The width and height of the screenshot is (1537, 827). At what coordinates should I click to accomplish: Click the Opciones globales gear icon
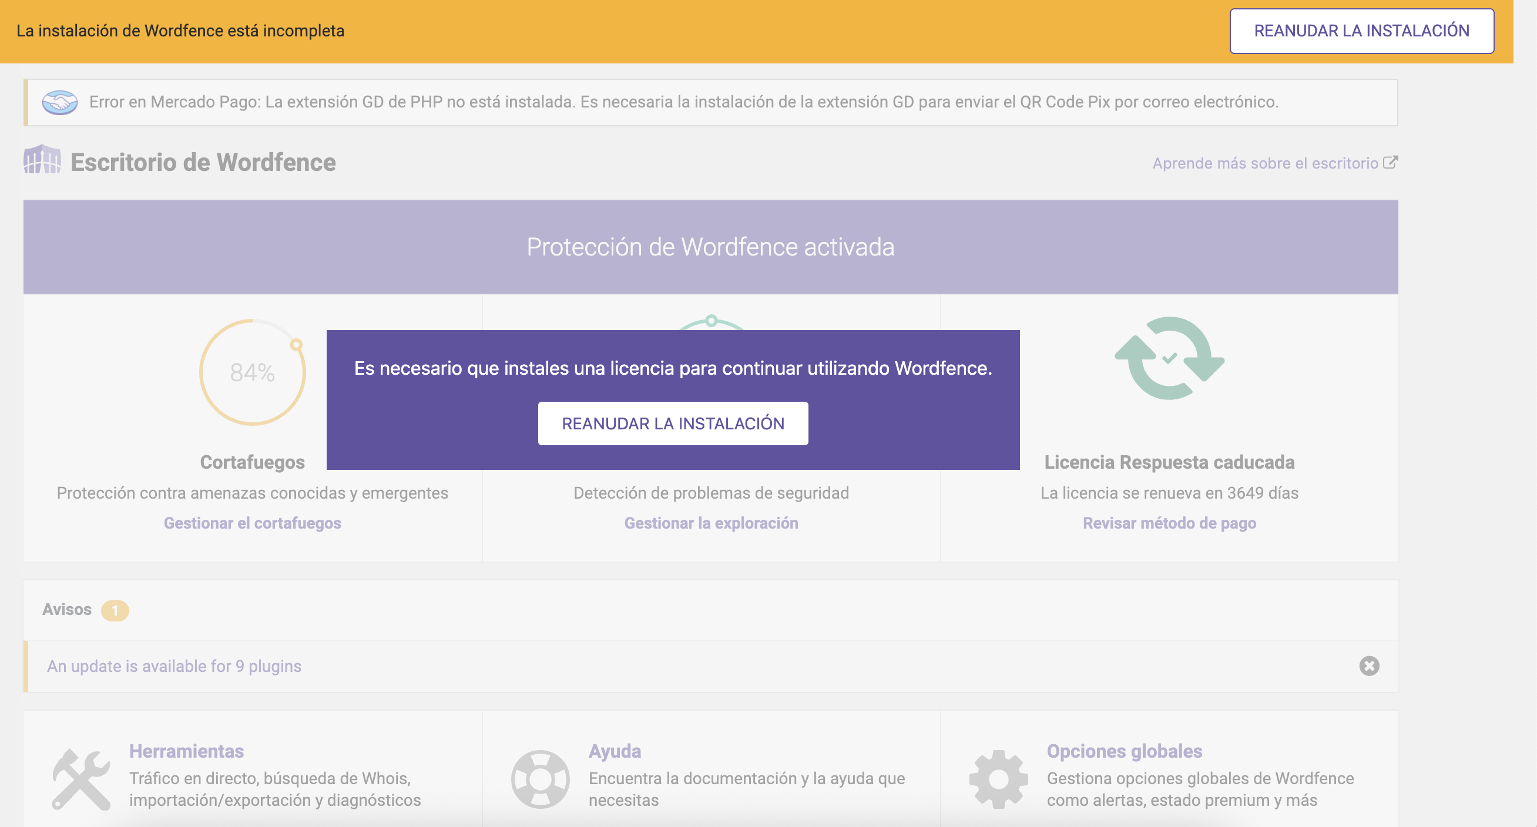[x=998, y=779]
